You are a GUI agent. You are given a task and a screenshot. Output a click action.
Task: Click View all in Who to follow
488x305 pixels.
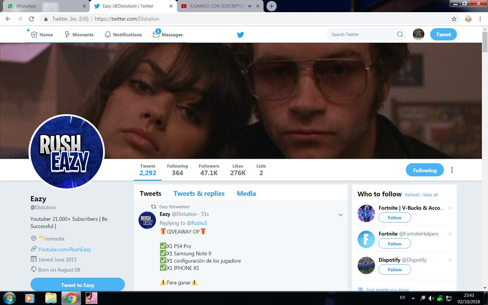[x=430, y=195]
